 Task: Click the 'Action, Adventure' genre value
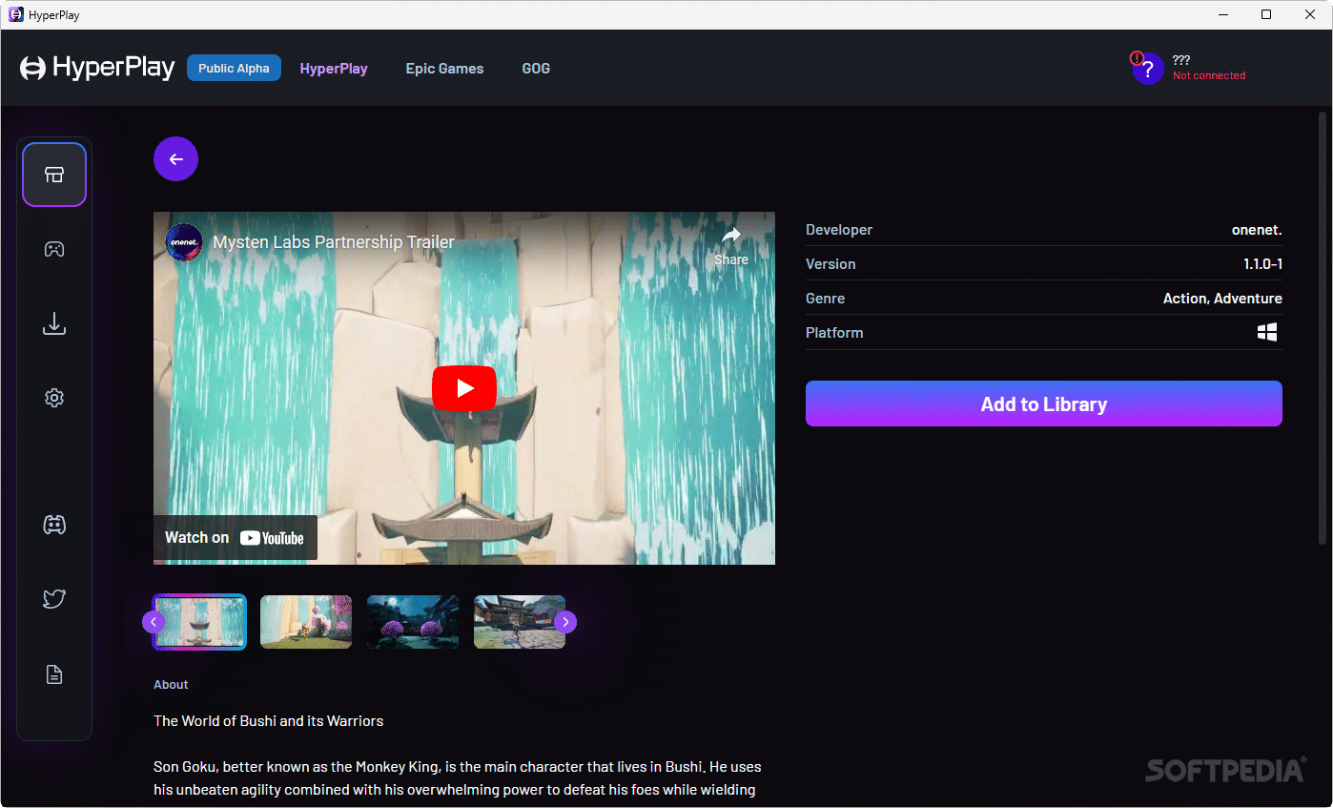(x=1222, y=299)
